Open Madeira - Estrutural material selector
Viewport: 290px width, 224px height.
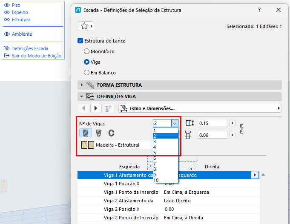[x=117, y=145]
